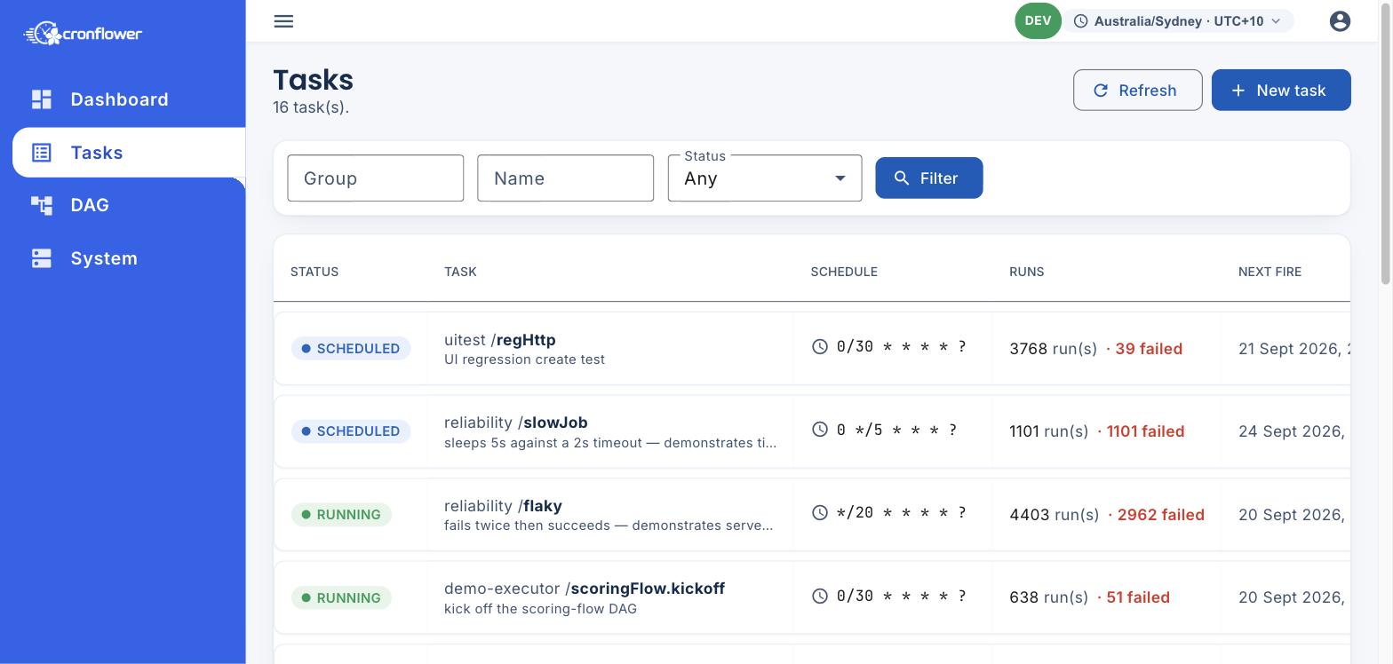The width and height of the screenshot is (1393, 664).
Task: Click the Filter button
Action: [x=929, y=178]
